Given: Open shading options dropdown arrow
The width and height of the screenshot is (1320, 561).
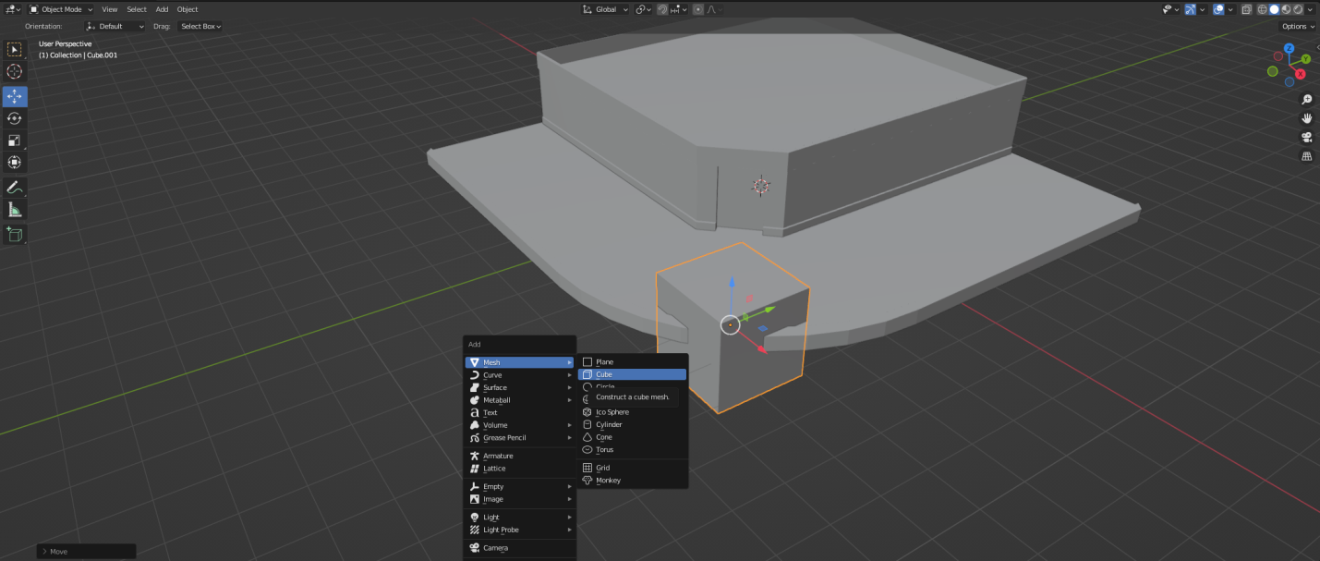Looking at the screenshot, I should 1310,9.
